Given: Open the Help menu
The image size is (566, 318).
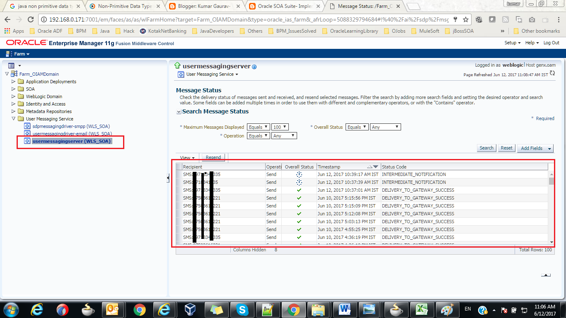Looking at the screenshot, I should [x=532, y=43].
